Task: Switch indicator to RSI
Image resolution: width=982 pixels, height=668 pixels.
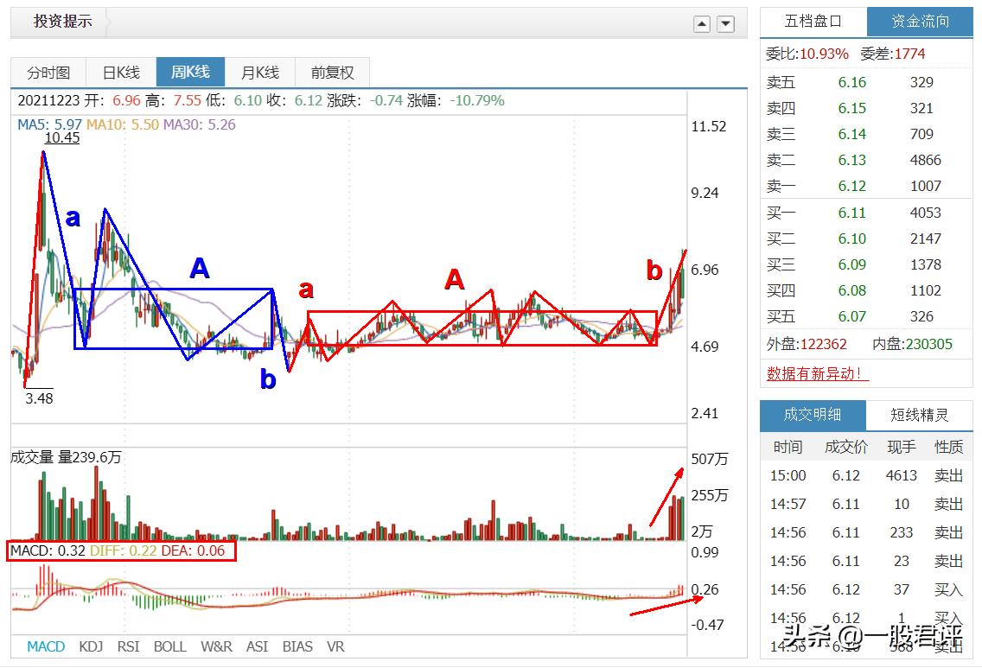Action: pyautogui.click(x=128, y=646)
